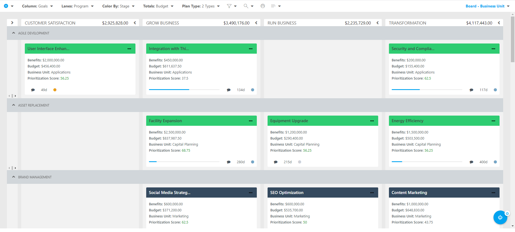515x232 pixels.
Task: Click orange status dot on User Interface card
Action: click(55, 90)
